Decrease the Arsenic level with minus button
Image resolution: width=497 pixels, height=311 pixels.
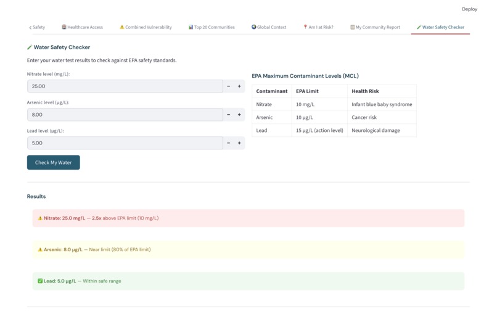point(229,115)
